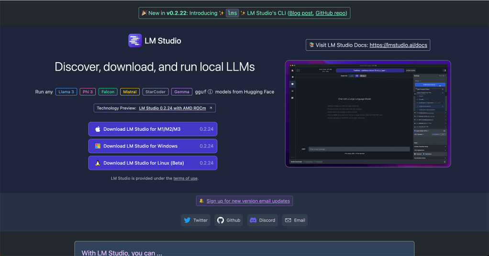Click the 'With LM Studio, you can ...' heading
Screen dimensions: 489x256
click(122, 253)
